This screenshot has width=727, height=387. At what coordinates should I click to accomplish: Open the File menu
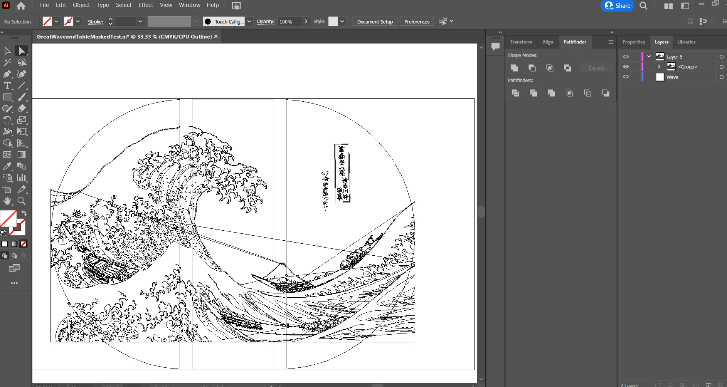click(44, 5)
